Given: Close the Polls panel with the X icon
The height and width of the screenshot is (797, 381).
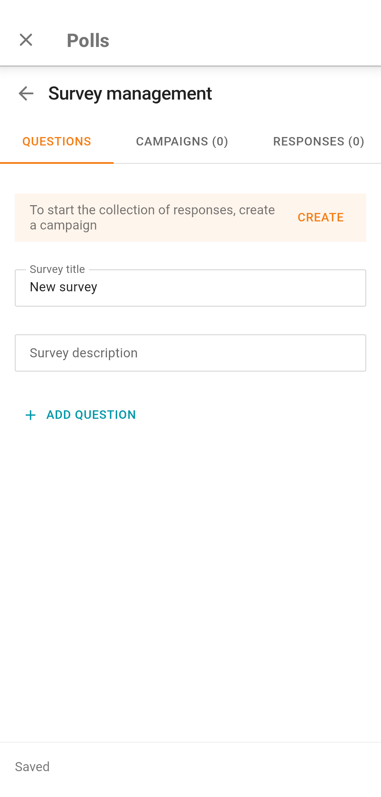Looking at the screenshot, I should (x=26, y=40).
